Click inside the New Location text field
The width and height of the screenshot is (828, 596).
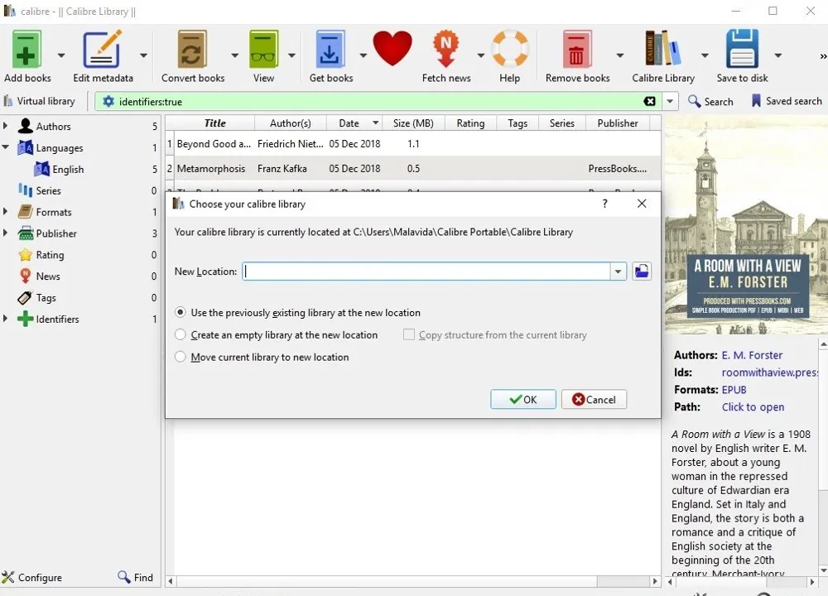click(426, 272)
